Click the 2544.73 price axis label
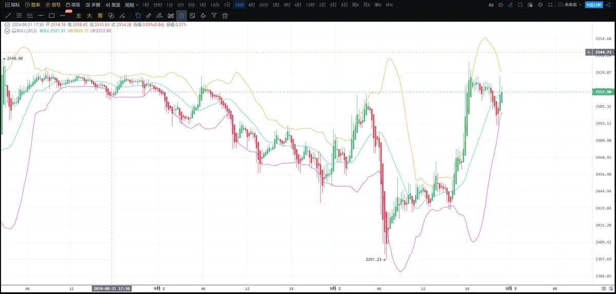The height and width of the screenshot is (294, 616). point(603,52)
